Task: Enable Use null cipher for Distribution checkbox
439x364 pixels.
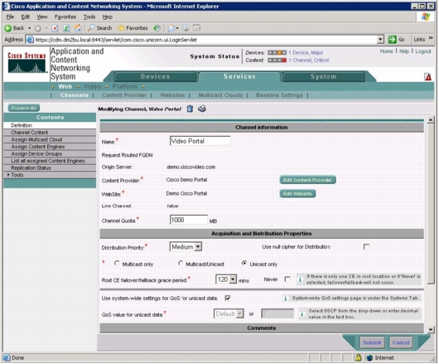Action: coord(366,246)
